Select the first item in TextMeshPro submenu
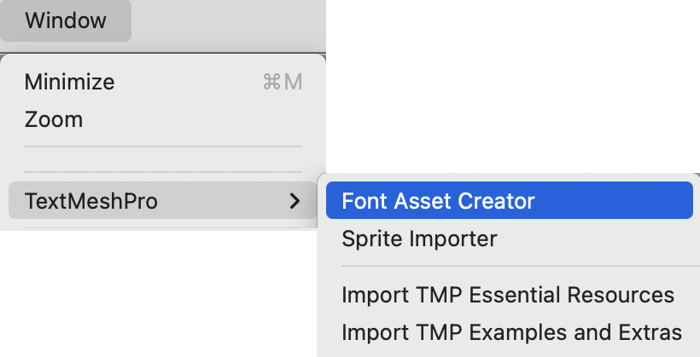Screen dimensions: 700x357 click(438, 201)
